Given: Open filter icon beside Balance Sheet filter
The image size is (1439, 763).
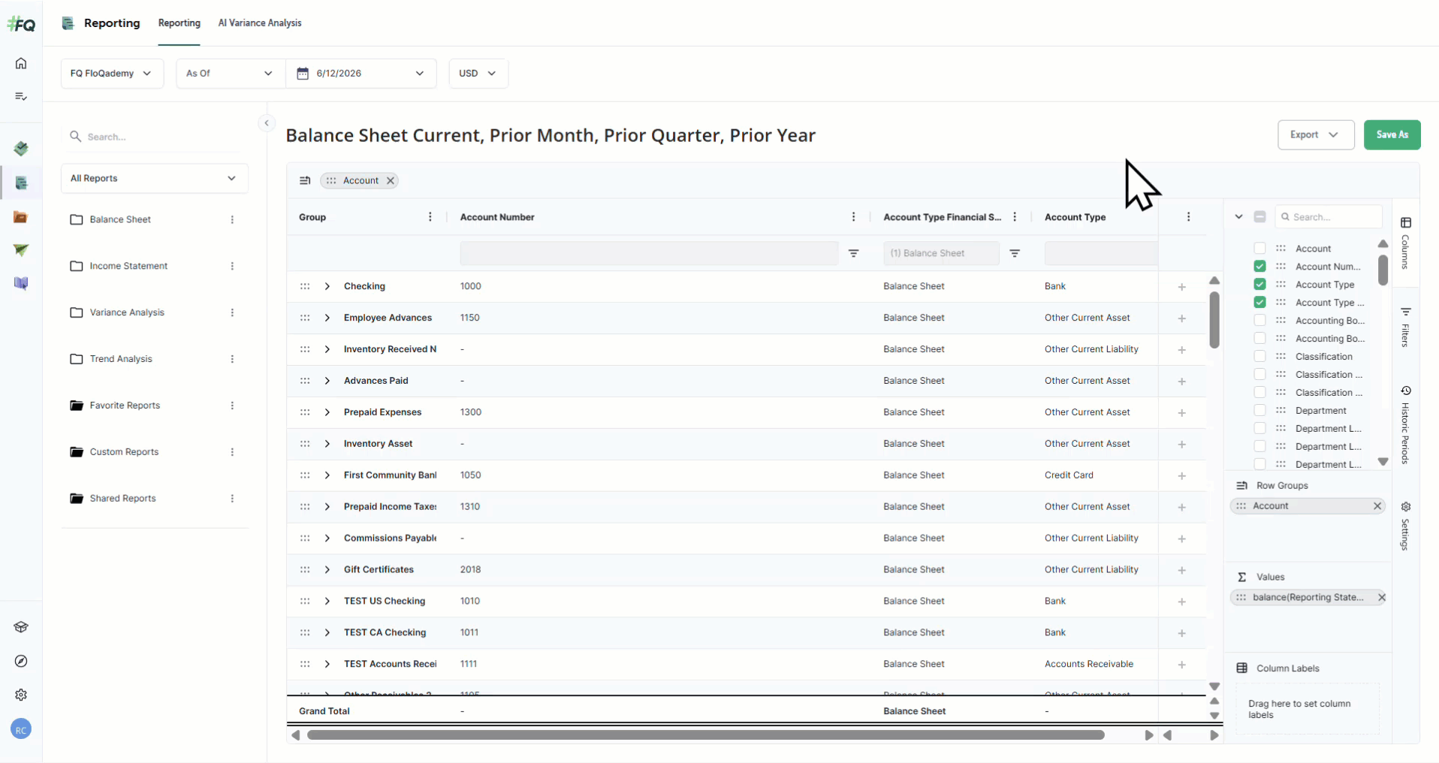Looking at the screenshot, I should point(1015,253).
